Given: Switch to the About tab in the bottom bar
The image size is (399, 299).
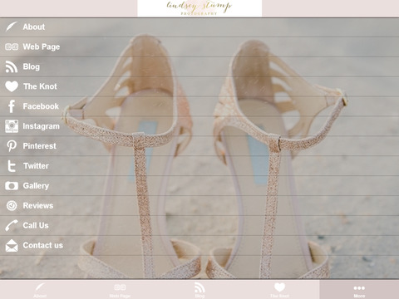Looking at the screenshot, I should pos(40,290).
